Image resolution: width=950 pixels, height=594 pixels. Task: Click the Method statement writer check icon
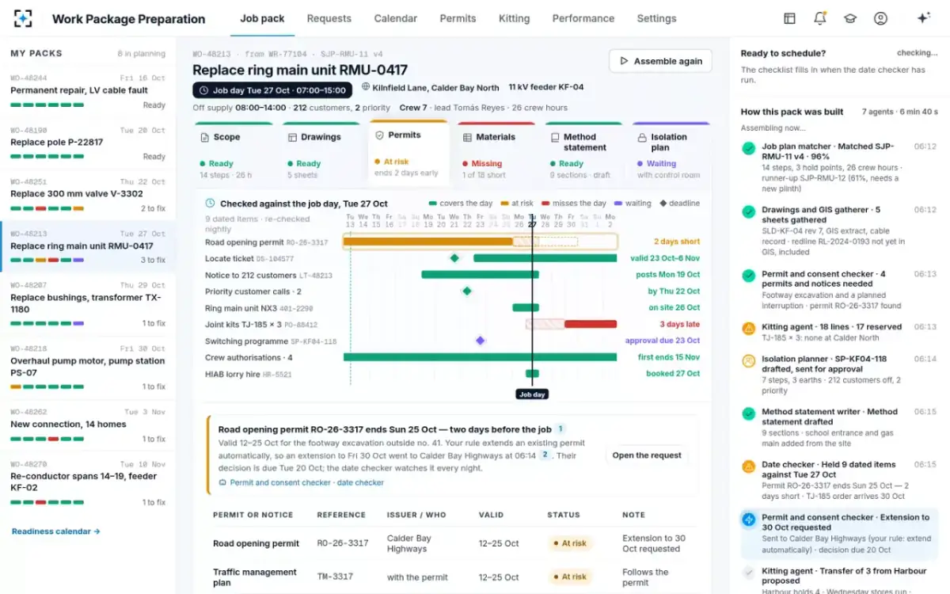pyautogui.click(x=748, y=413)
